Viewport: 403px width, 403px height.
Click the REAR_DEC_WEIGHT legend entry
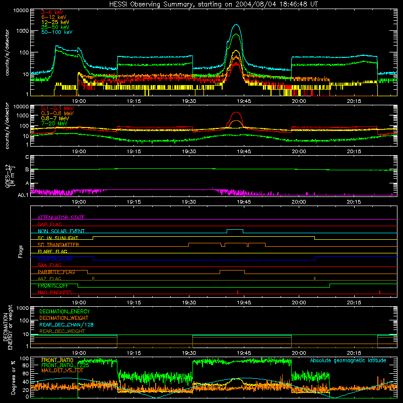point(62,331)
